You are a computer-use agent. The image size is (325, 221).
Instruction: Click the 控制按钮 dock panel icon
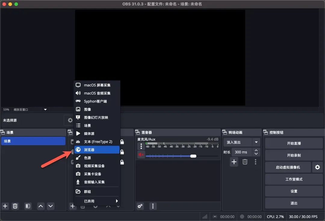[265, 132]
